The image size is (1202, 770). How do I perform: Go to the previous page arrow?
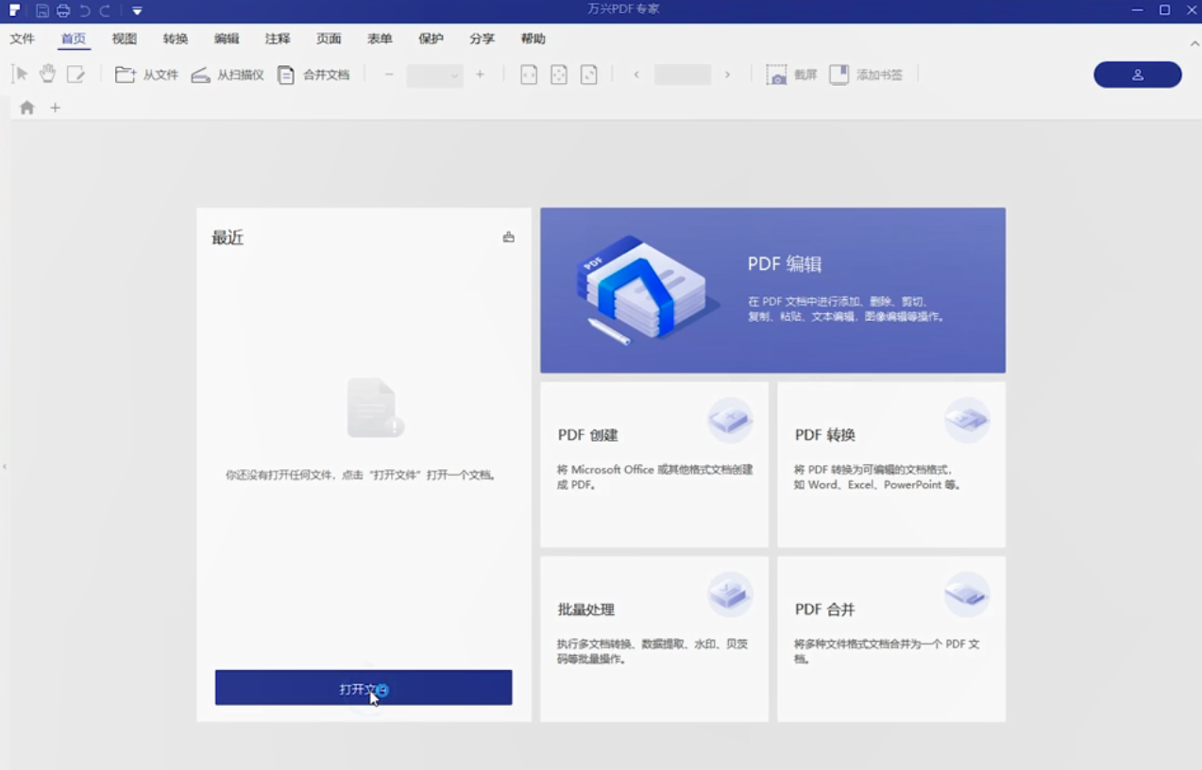pyautogui.click(x=636, y=75)
